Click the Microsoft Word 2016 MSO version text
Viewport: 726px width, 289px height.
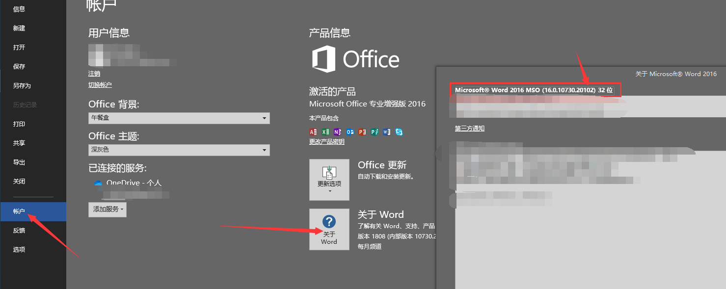coord(534,90)
